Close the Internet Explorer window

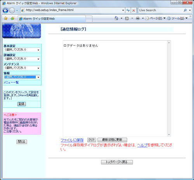point(187,3)
